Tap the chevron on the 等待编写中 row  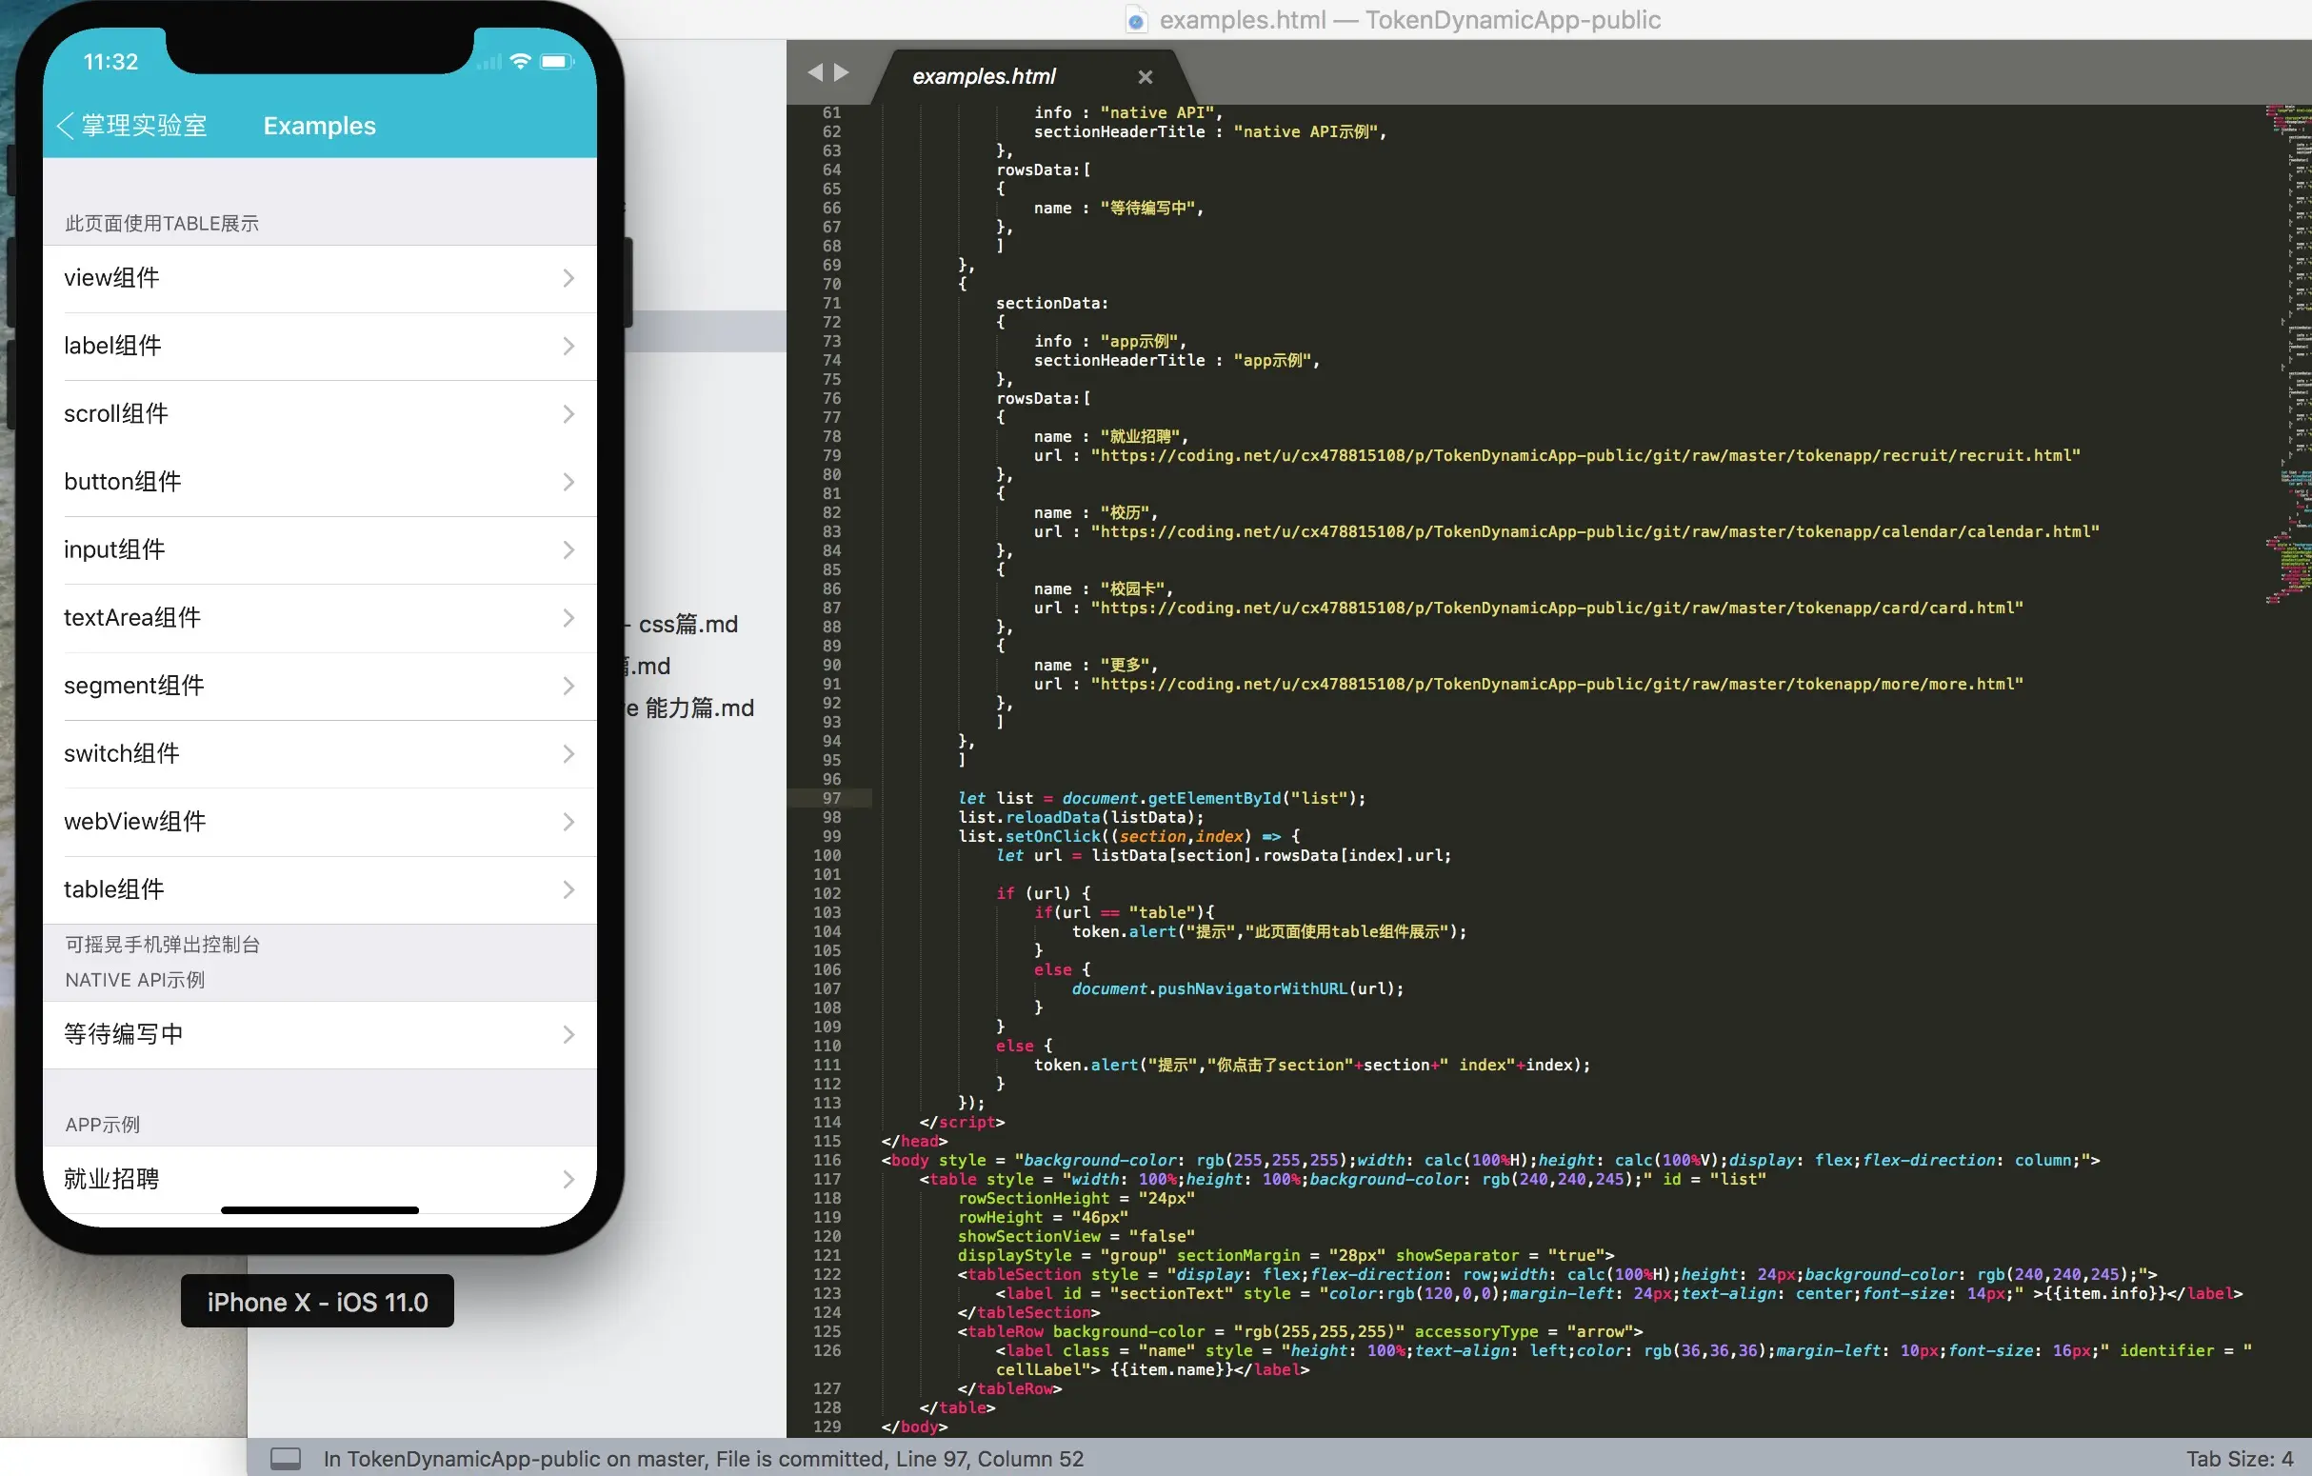point(568,1035)
